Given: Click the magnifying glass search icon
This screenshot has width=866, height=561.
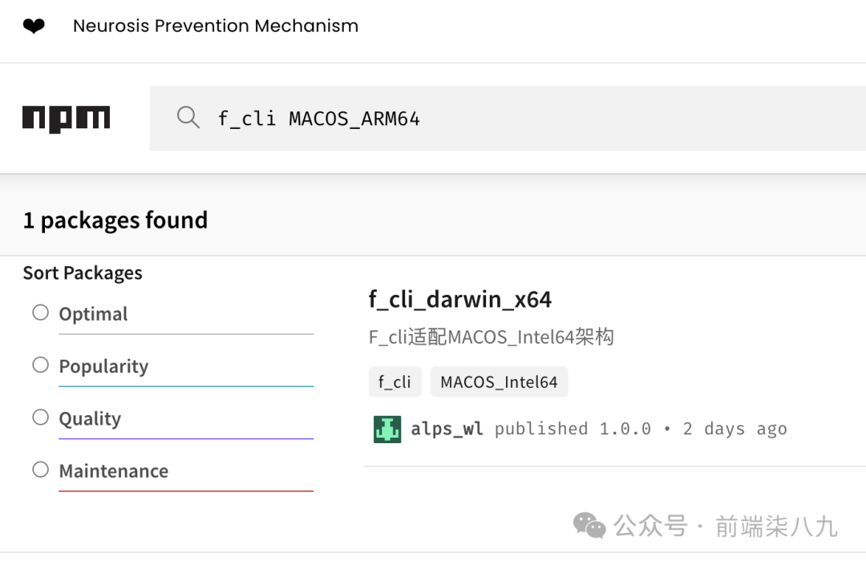Looking at the screenshot, I should pos(188,118).
